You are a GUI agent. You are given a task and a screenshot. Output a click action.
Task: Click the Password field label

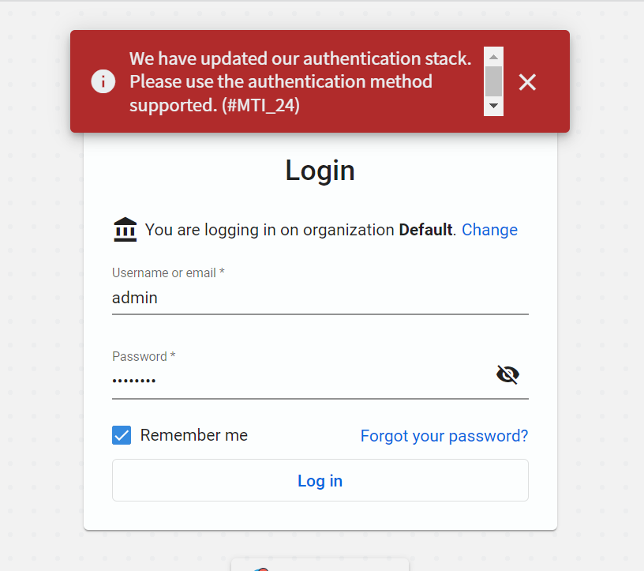click(x=144, y=356)
